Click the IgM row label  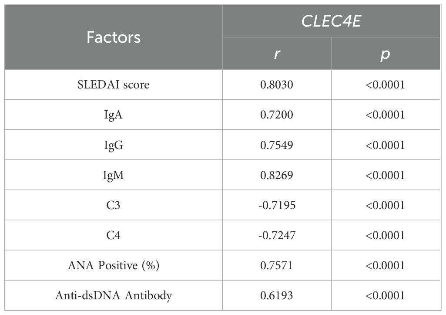point(114,175)
